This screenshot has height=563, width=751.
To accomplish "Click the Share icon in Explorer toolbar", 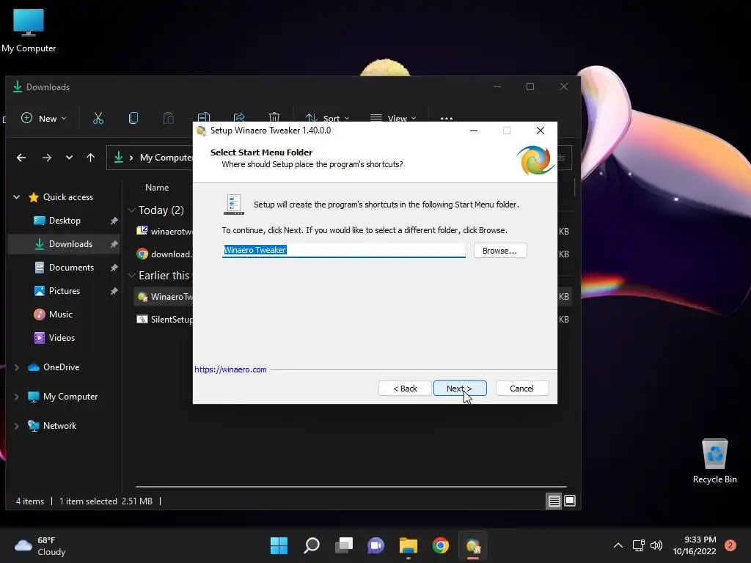I will (x=239, y=117).
